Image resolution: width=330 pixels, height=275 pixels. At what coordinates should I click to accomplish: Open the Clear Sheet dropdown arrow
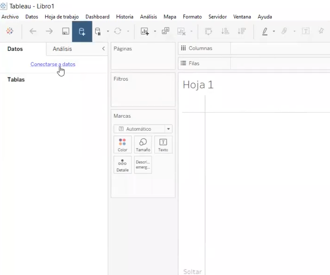click(191, 31)
